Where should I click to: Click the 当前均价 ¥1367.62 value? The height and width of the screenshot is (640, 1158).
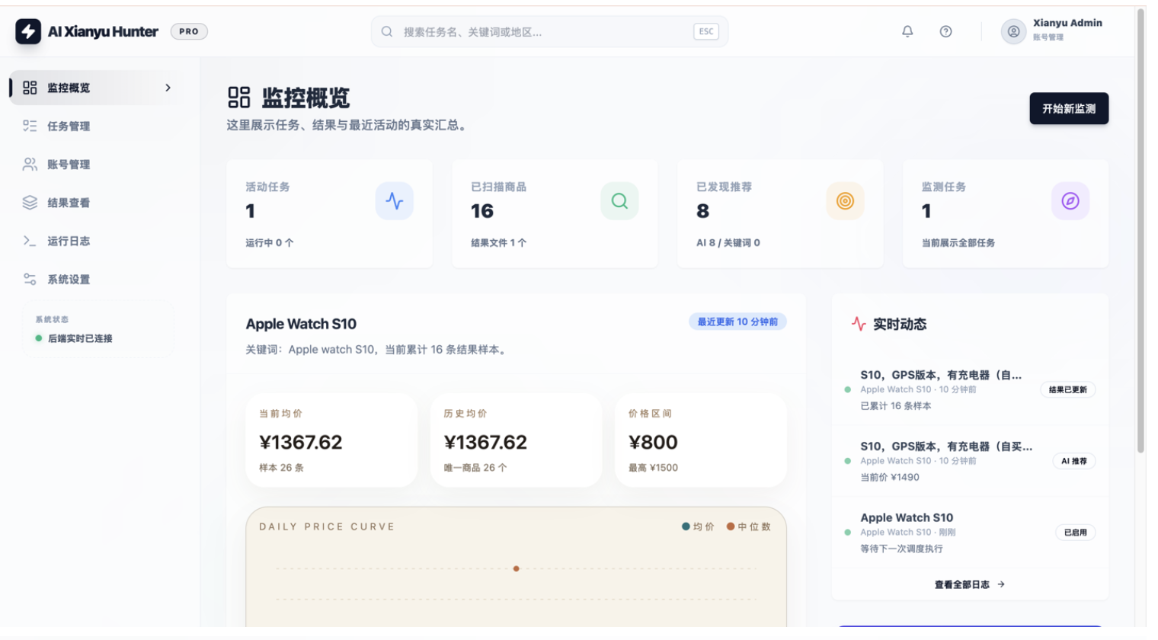pos(301,442)
